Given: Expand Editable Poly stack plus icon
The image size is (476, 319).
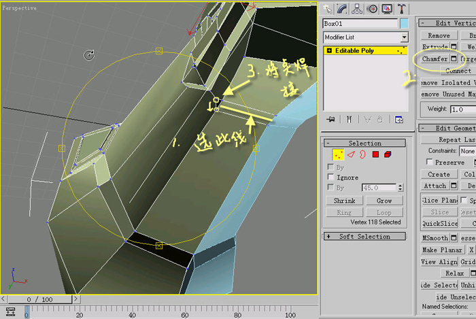Looking at the screenshot, I should (x=329, y=51).
